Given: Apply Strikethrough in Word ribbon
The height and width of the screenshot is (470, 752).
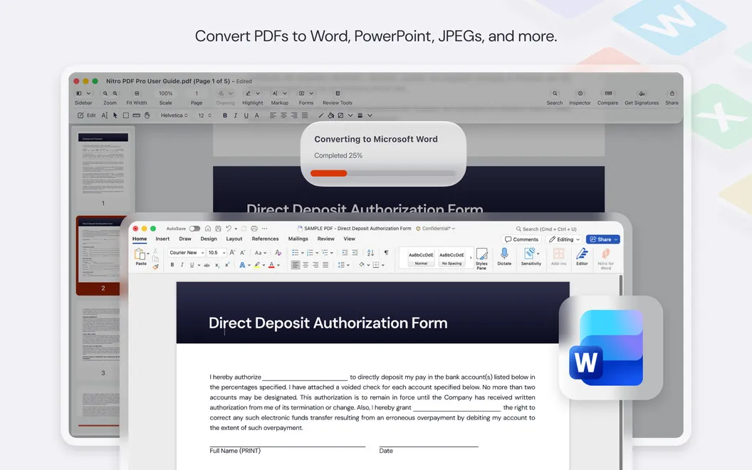Looking at the screenshot, I should [x=207, y=265].
